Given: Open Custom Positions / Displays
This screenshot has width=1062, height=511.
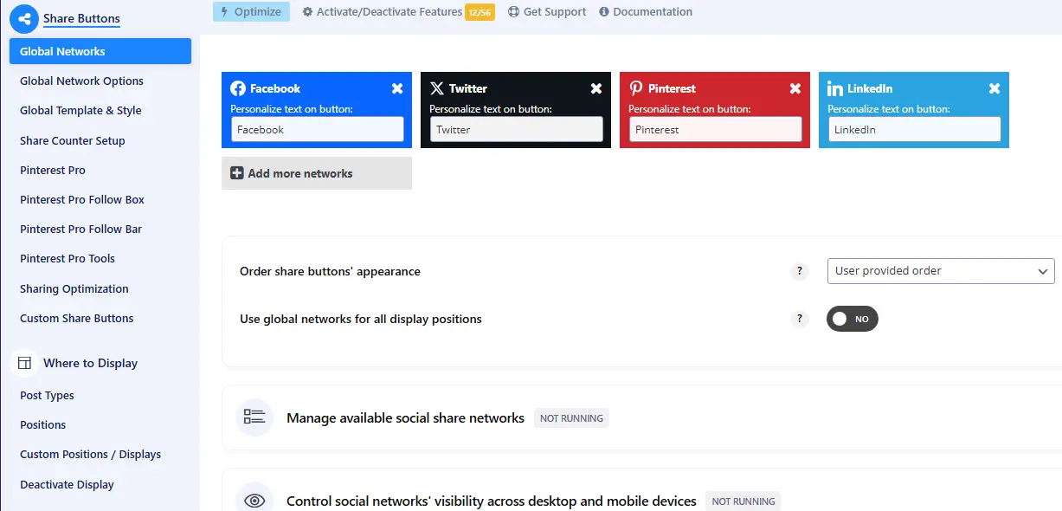Looking at the screenshot, I should pyautogui.click(x=91, y=454).
